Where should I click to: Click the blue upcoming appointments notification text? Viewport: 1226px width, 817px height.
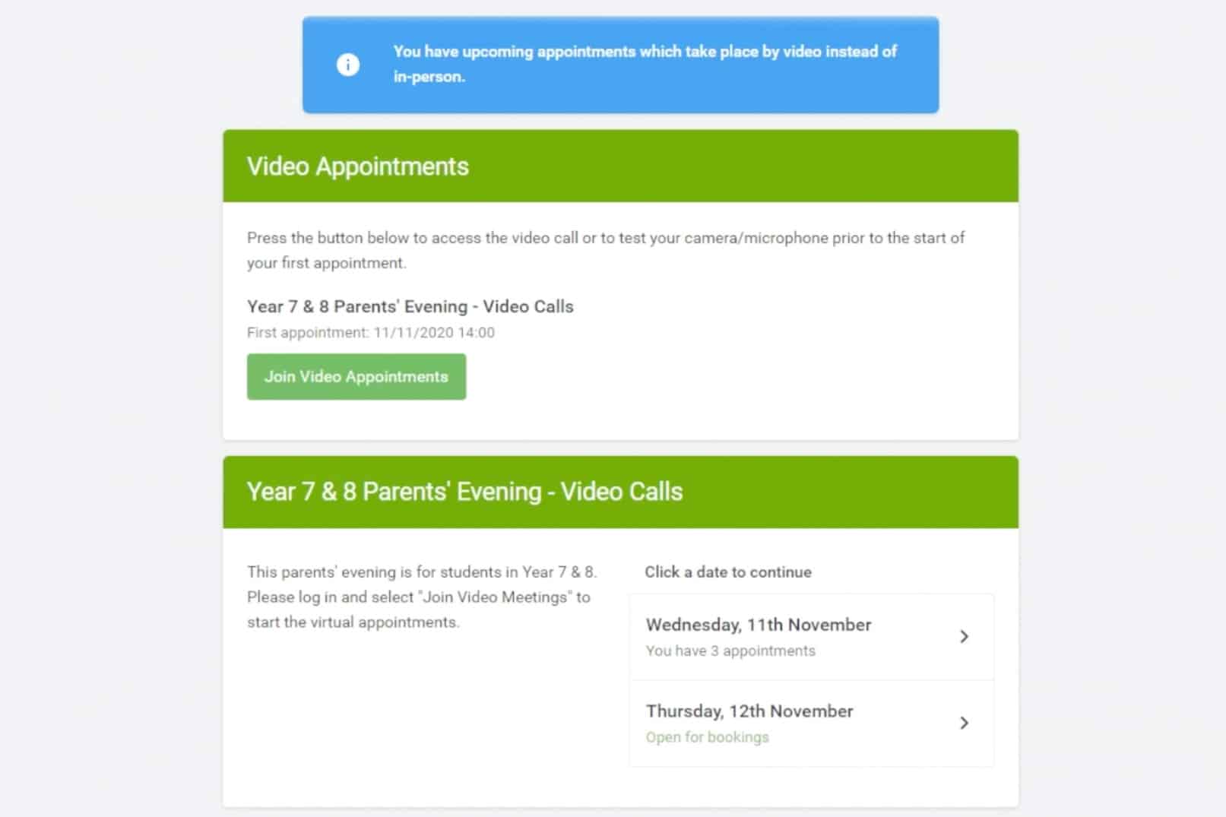click(x=645, y=52)
